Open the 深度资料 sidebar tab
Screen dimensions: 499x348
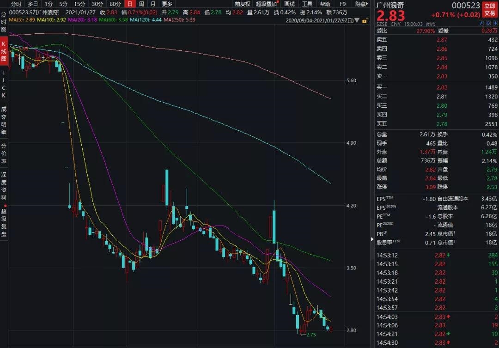click(x=4, y=186)
